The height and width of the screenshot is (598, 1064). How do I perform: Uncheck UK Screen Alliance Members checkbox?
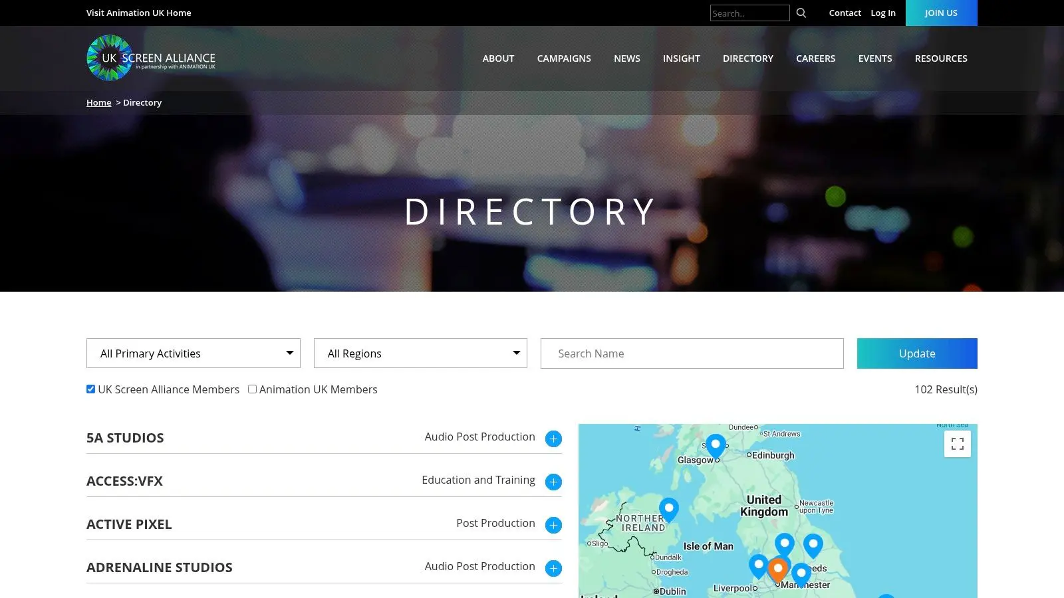(x=91, y=389)
